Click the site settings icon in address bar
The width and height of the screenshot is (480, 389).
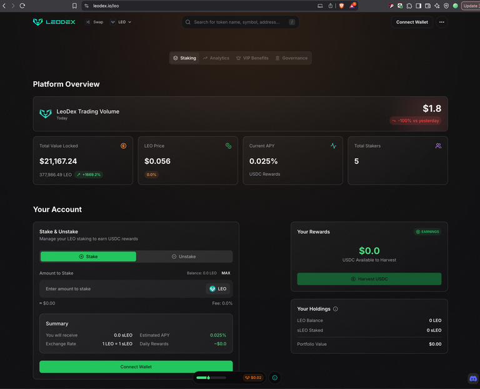(87, 6)
